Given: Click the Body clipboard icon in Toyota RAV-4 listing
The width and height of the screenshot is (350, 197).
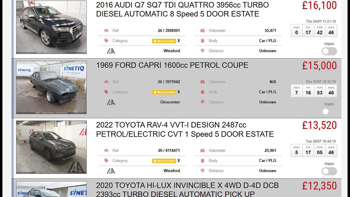Looking at the screenshot, I should click(x=203, y=161).
